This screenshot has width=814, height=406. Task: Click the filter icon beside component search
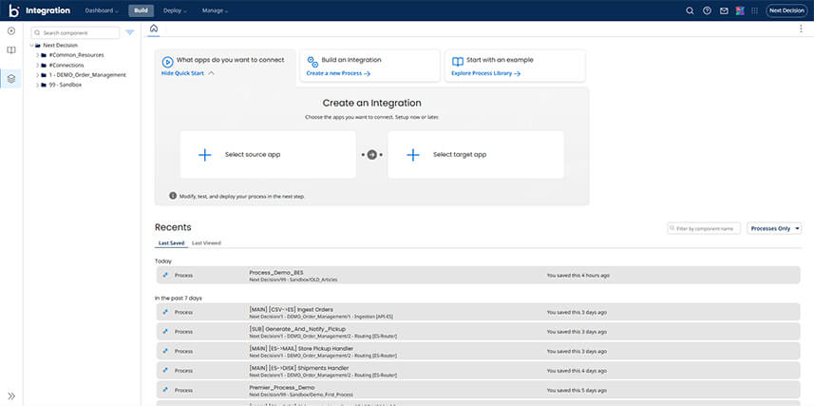pos(130,32)
